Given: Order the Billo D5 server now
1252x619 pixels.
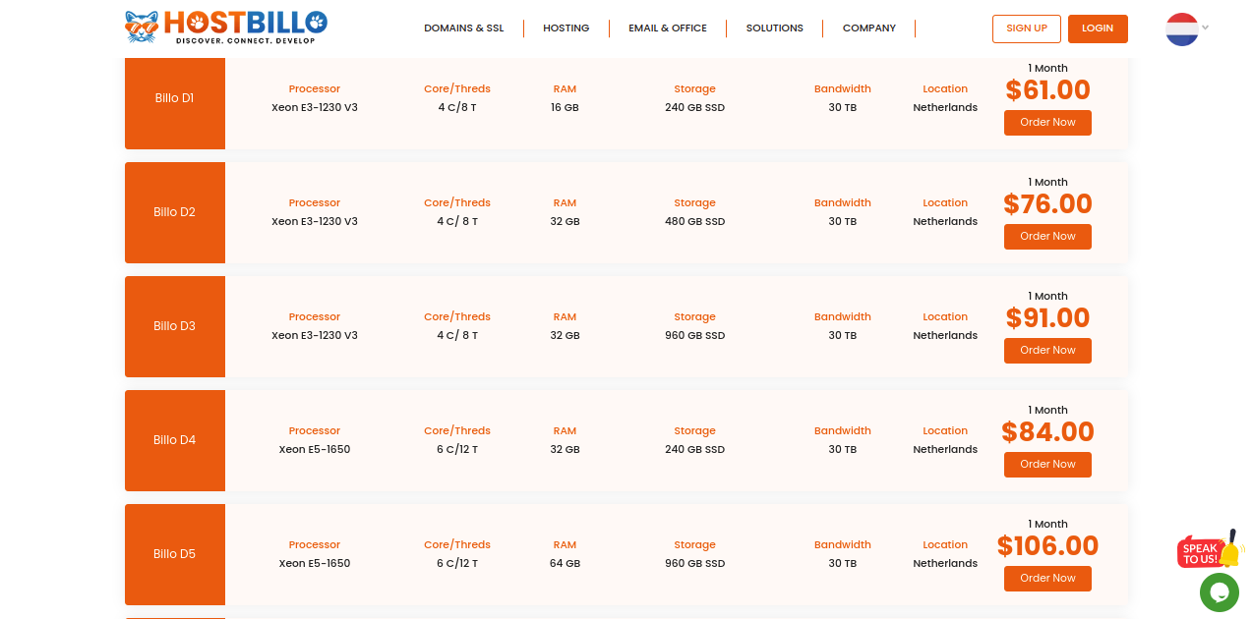Looking at the screenshot, I should (1047, 579).
